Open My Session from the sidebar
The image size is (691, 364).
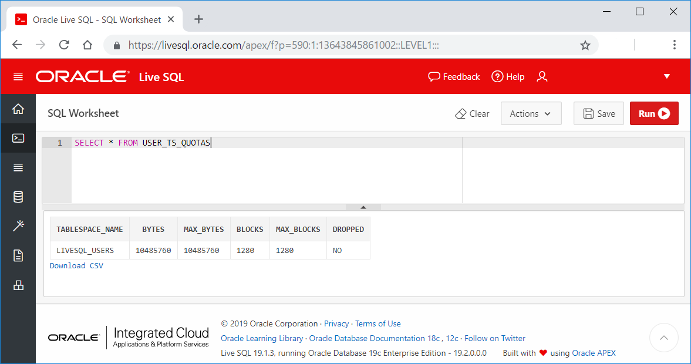[x=18, y=167]
